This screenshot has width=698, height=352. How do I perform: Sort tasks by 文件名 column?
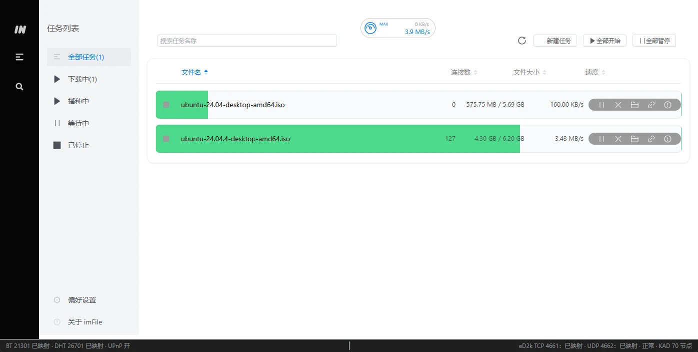coord(194,72)
